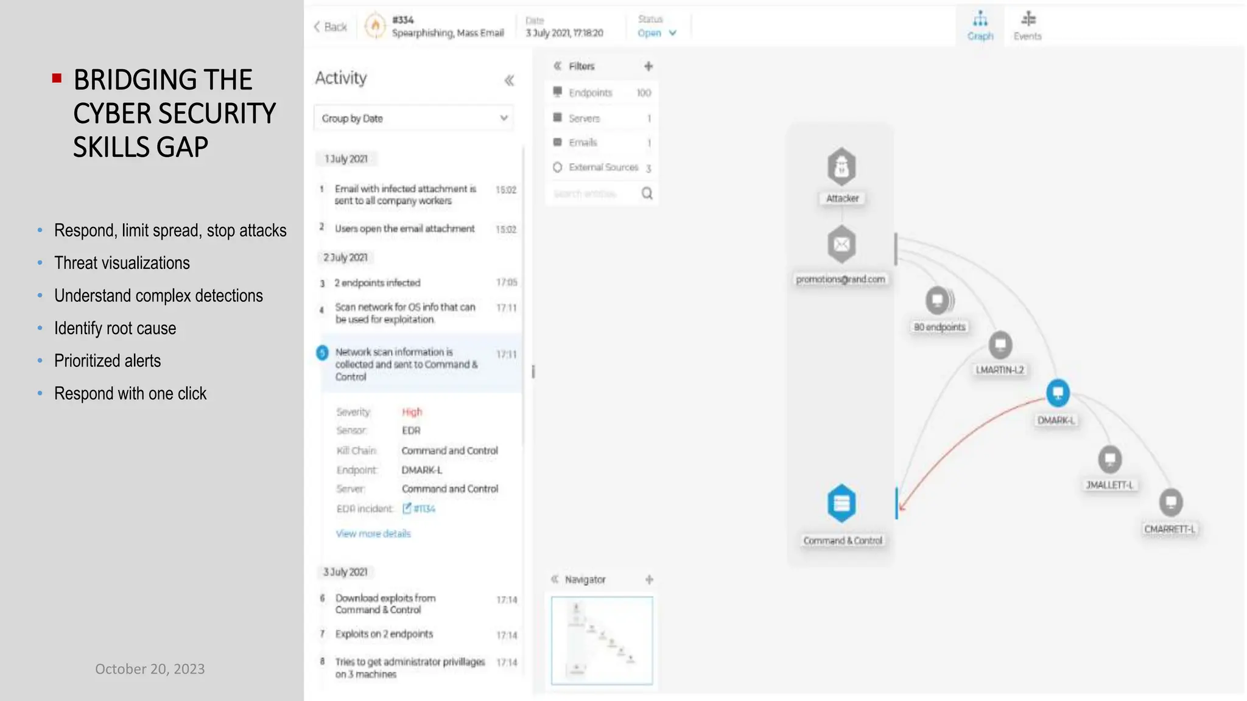
Task: Select the promotions@rand.com email node
Action: coord(841,245)
